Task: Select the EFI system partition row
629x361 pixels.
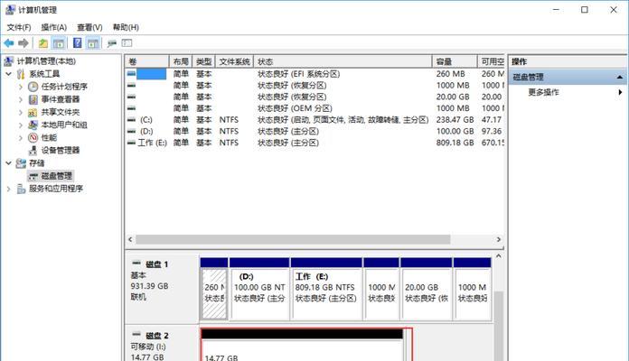Action: point(314,74)
